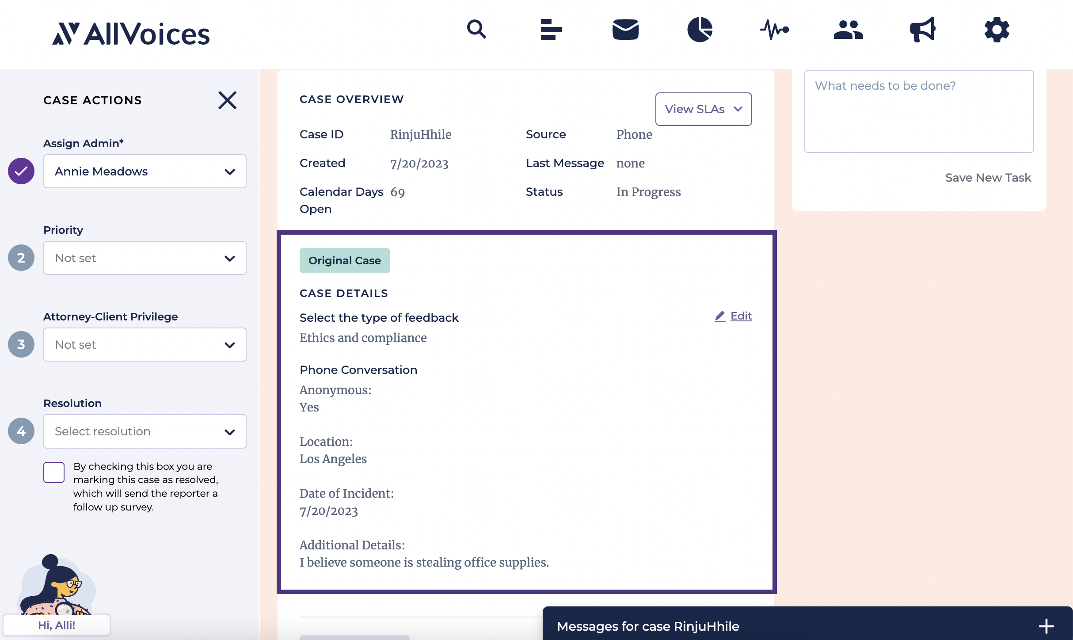Expand the Priority dropdown
1073x640 pixels.
(x=145, y=258)
